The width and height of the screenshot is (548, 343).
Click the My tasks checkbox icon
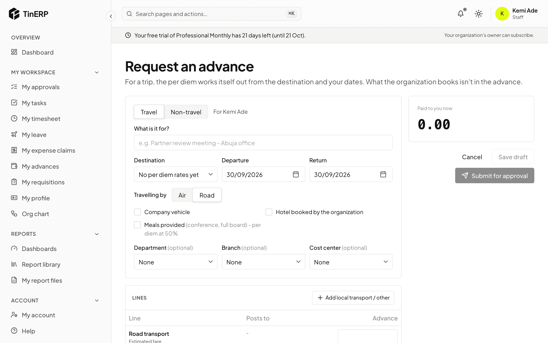[14, 103]
